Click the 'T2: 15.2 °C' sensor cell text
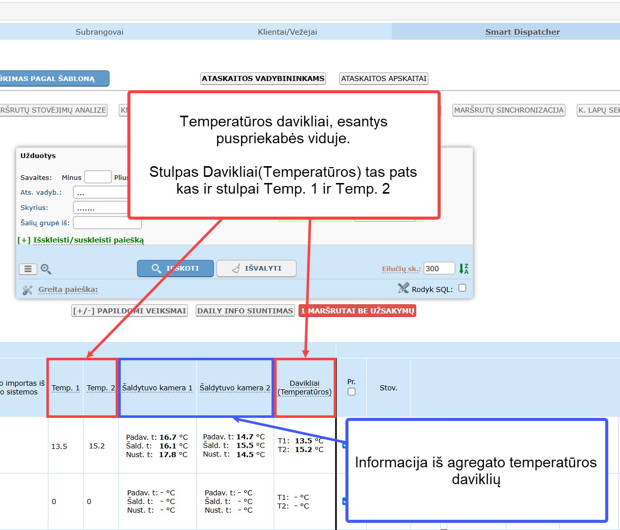Screen dimensions: 620x530 [x=301, y=449]
